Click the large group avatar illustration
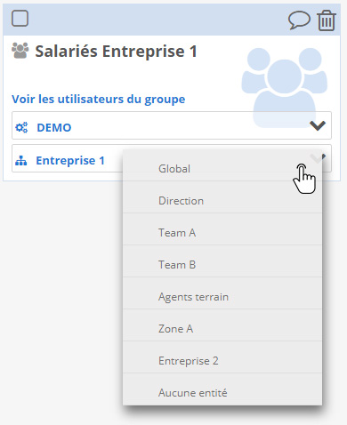 [285, 88]
